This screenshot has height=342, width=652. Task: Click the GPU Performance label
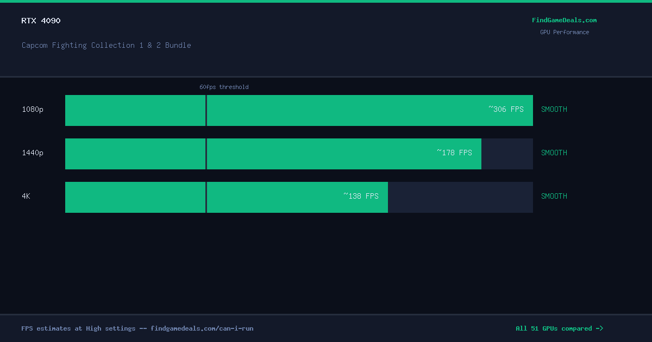[565, 32]
